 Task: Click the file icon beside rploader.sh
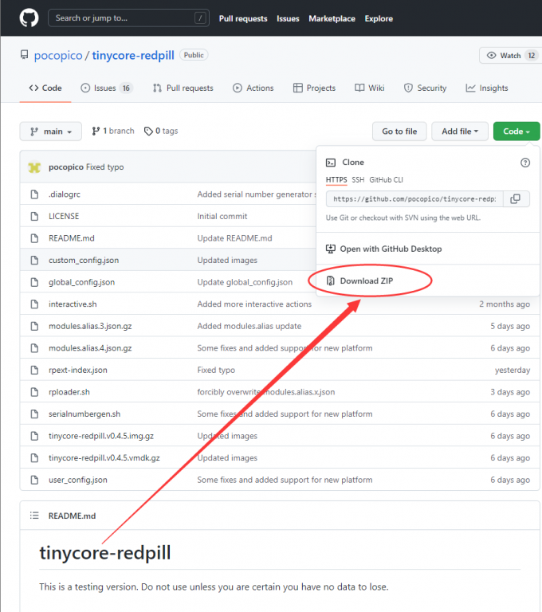pos(34,392)
